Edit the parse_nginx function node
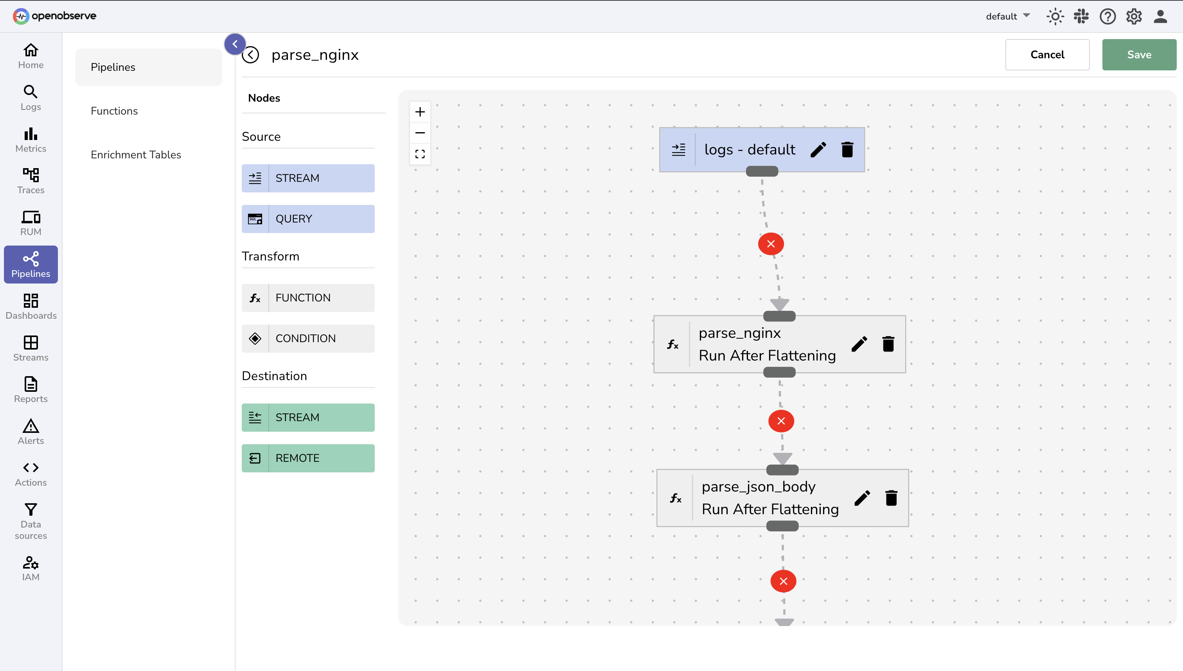Screen dimensions: 1183x671 click(859, 343)
